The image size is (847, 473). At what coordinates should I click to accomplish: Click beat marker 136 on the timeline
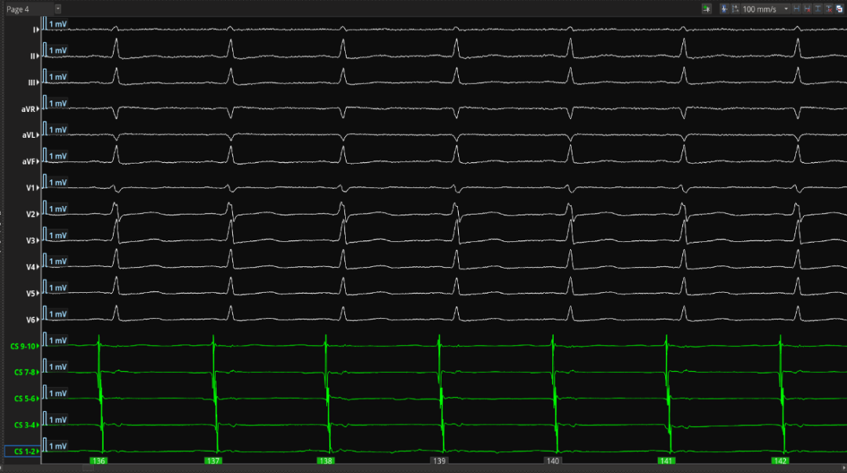pyautogui.click(x=99, y=462)
